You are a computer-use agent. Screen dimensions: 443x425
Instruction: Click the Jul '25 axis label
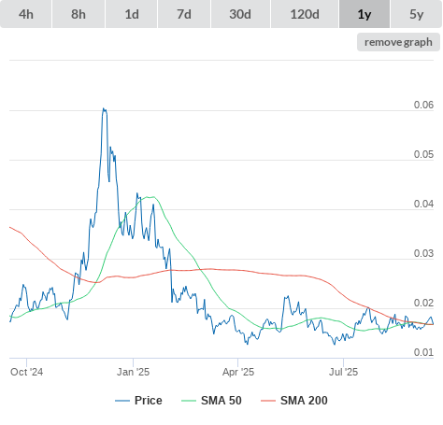tap(343, 372)
